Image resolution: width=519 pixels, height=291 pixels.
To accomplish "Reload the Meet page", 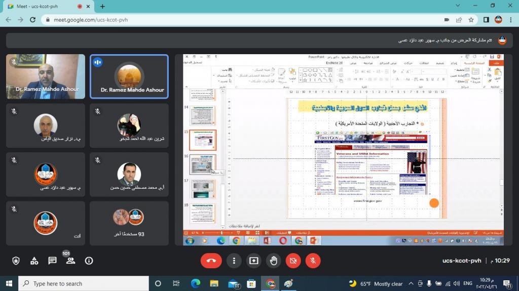I will [33, 20].
